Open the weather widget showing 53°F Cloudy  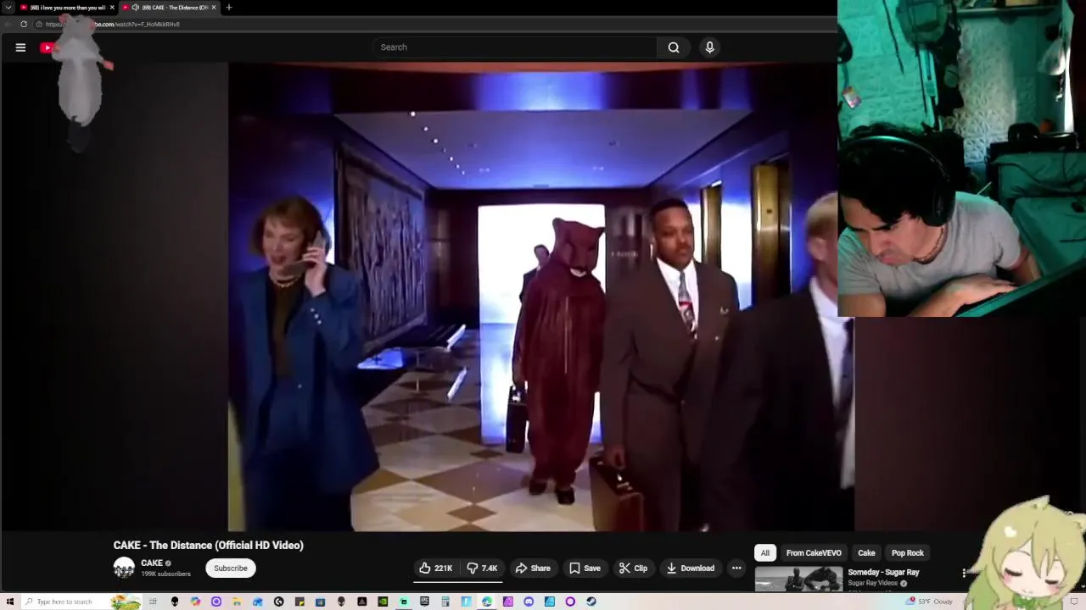tap(930, 602)
